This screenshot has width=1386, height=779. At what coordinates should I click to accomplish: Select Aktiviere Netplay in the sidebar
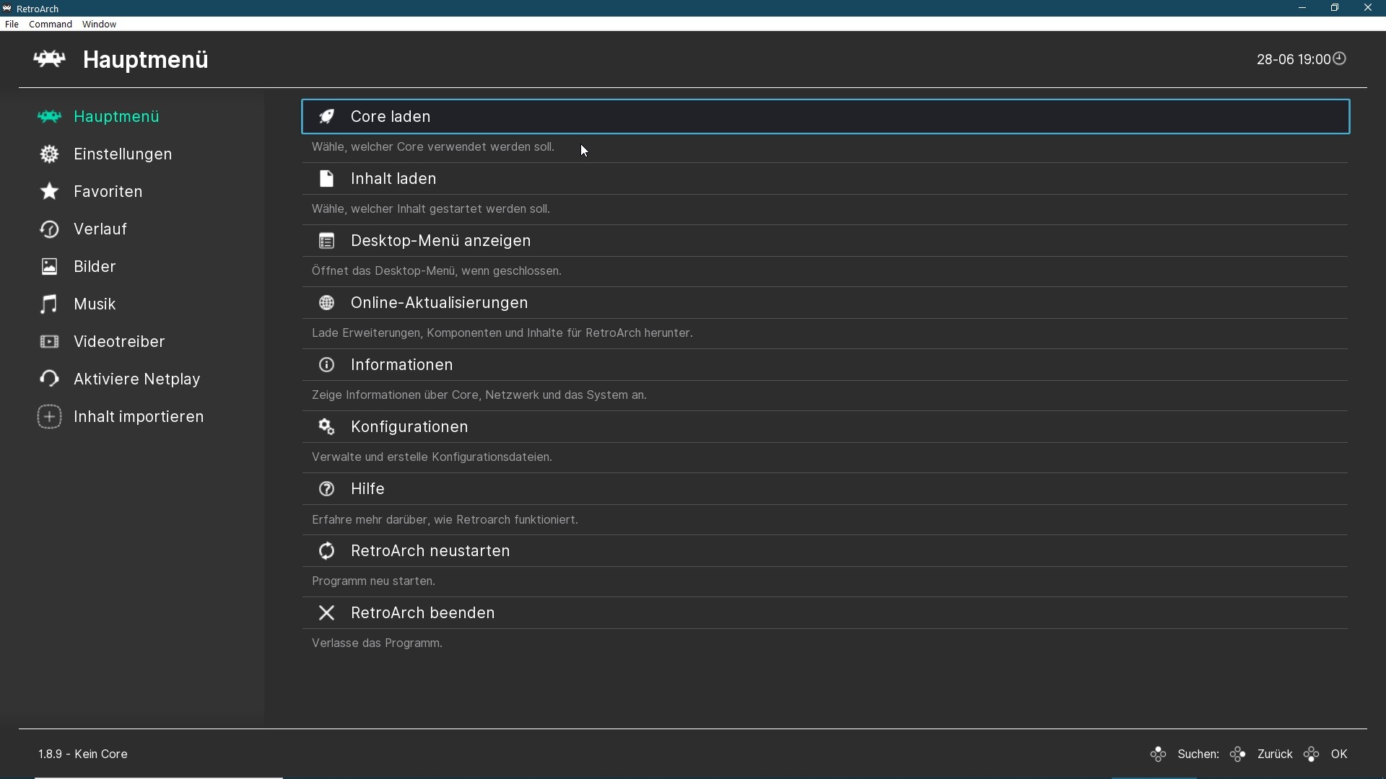pyautogui.click(x=137, y=379)
